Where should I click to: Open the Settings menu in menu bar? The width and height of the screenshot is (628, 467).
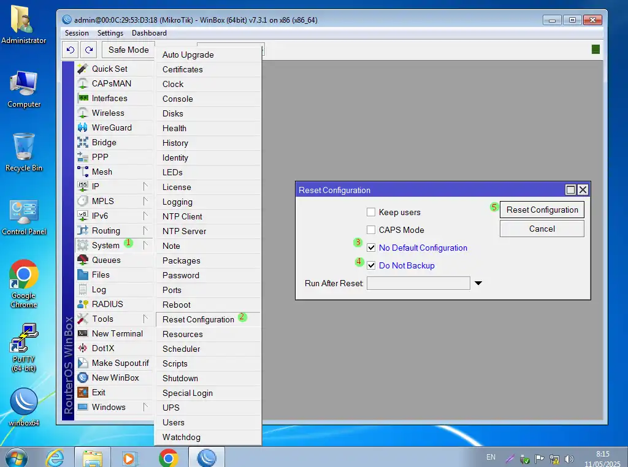[110, 33]
